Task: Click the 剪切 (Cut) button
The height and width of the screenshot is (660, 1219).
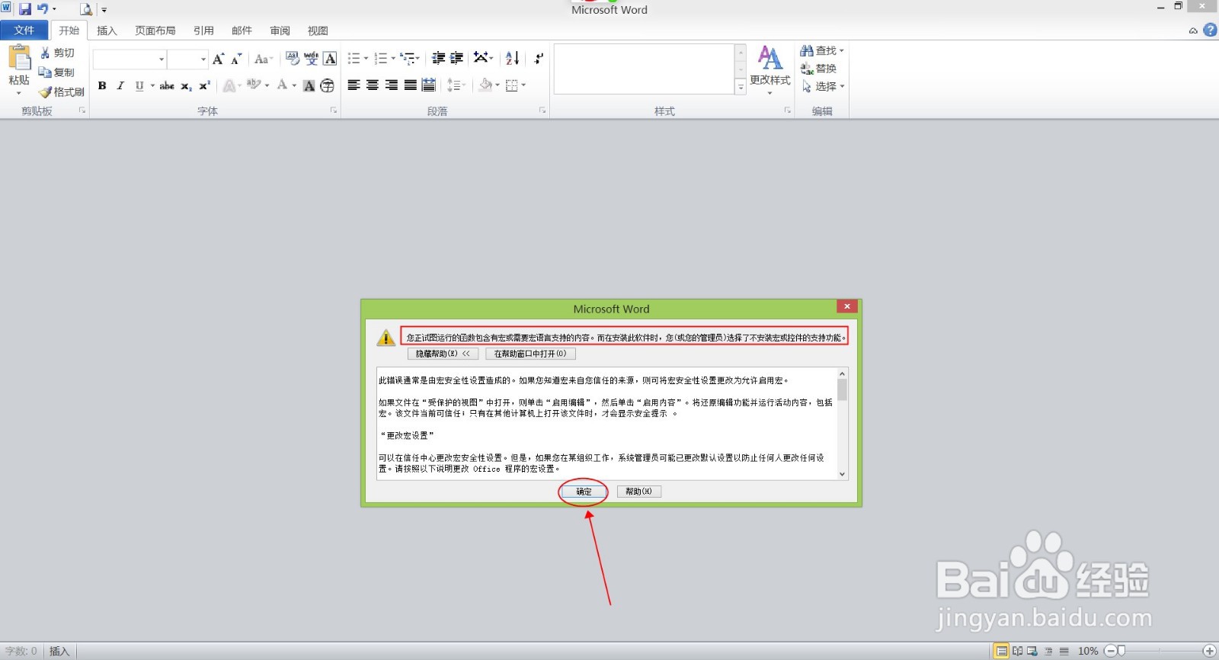Action: coord(58,53)
